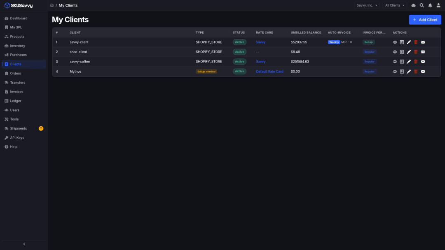Open Savvy rate card for savvy-client

[260, 42]
